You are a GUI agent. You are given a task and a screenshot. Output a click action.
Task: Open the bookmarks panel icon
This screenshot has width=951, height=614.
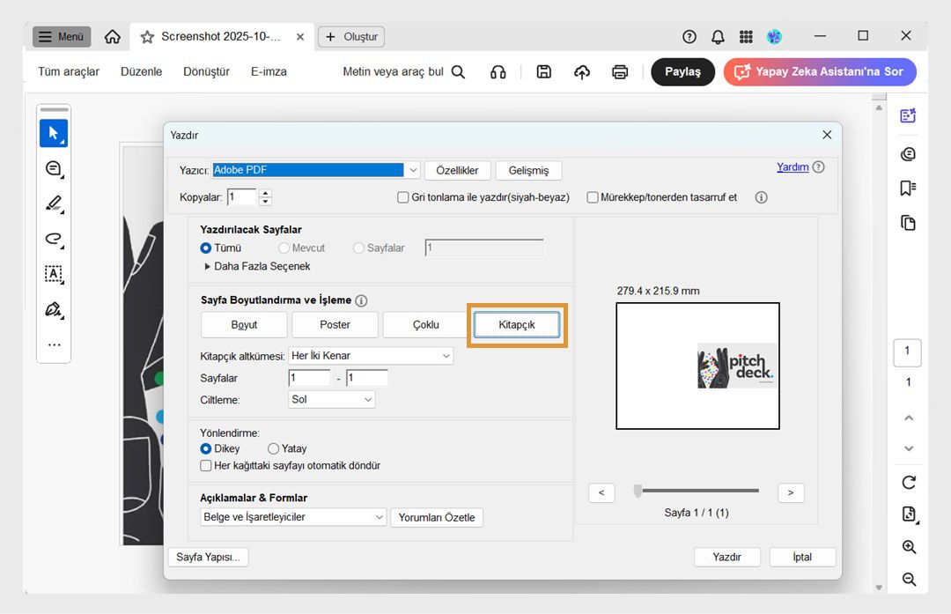click(x=908, y=189)
